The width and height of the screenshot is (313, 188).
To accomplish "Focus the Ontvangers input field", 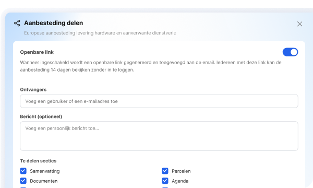I will tap(159, 101).
